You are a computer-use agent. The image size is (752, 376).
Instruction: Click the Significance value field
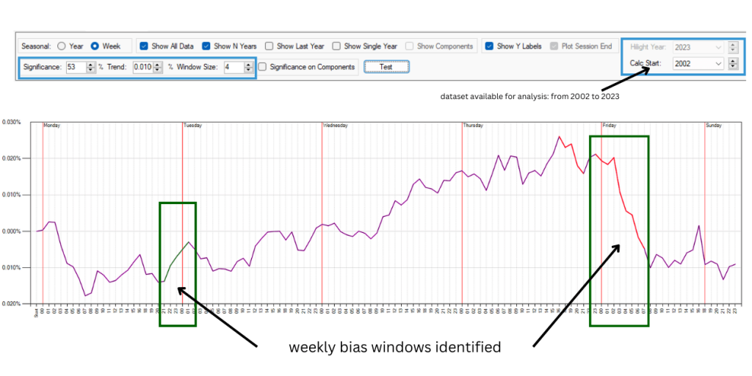tap(76, 67)
